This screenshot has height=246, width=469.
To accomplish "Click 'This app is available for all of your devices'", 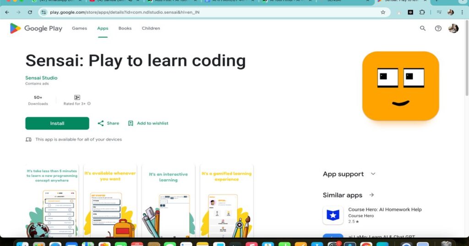I will tap(79, 139).
